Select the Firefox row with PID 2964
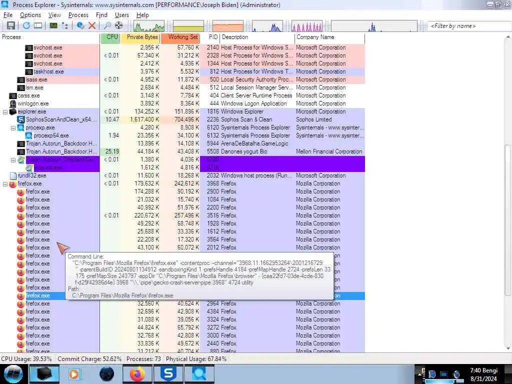The height and width of the screenshot is (384, 512). click(x=182, y=303)
